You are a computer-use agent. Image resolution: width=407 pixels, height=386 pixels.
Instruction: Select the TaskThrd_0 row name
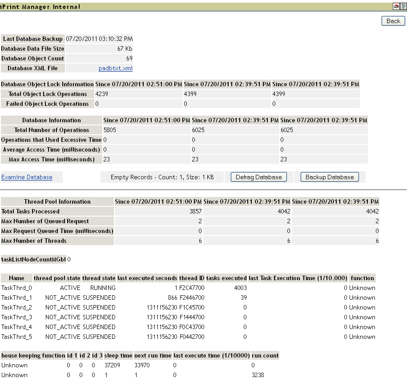coord(16,288)
